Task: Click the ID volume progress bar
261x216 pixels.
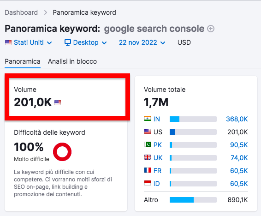Action: coord(193,184)
